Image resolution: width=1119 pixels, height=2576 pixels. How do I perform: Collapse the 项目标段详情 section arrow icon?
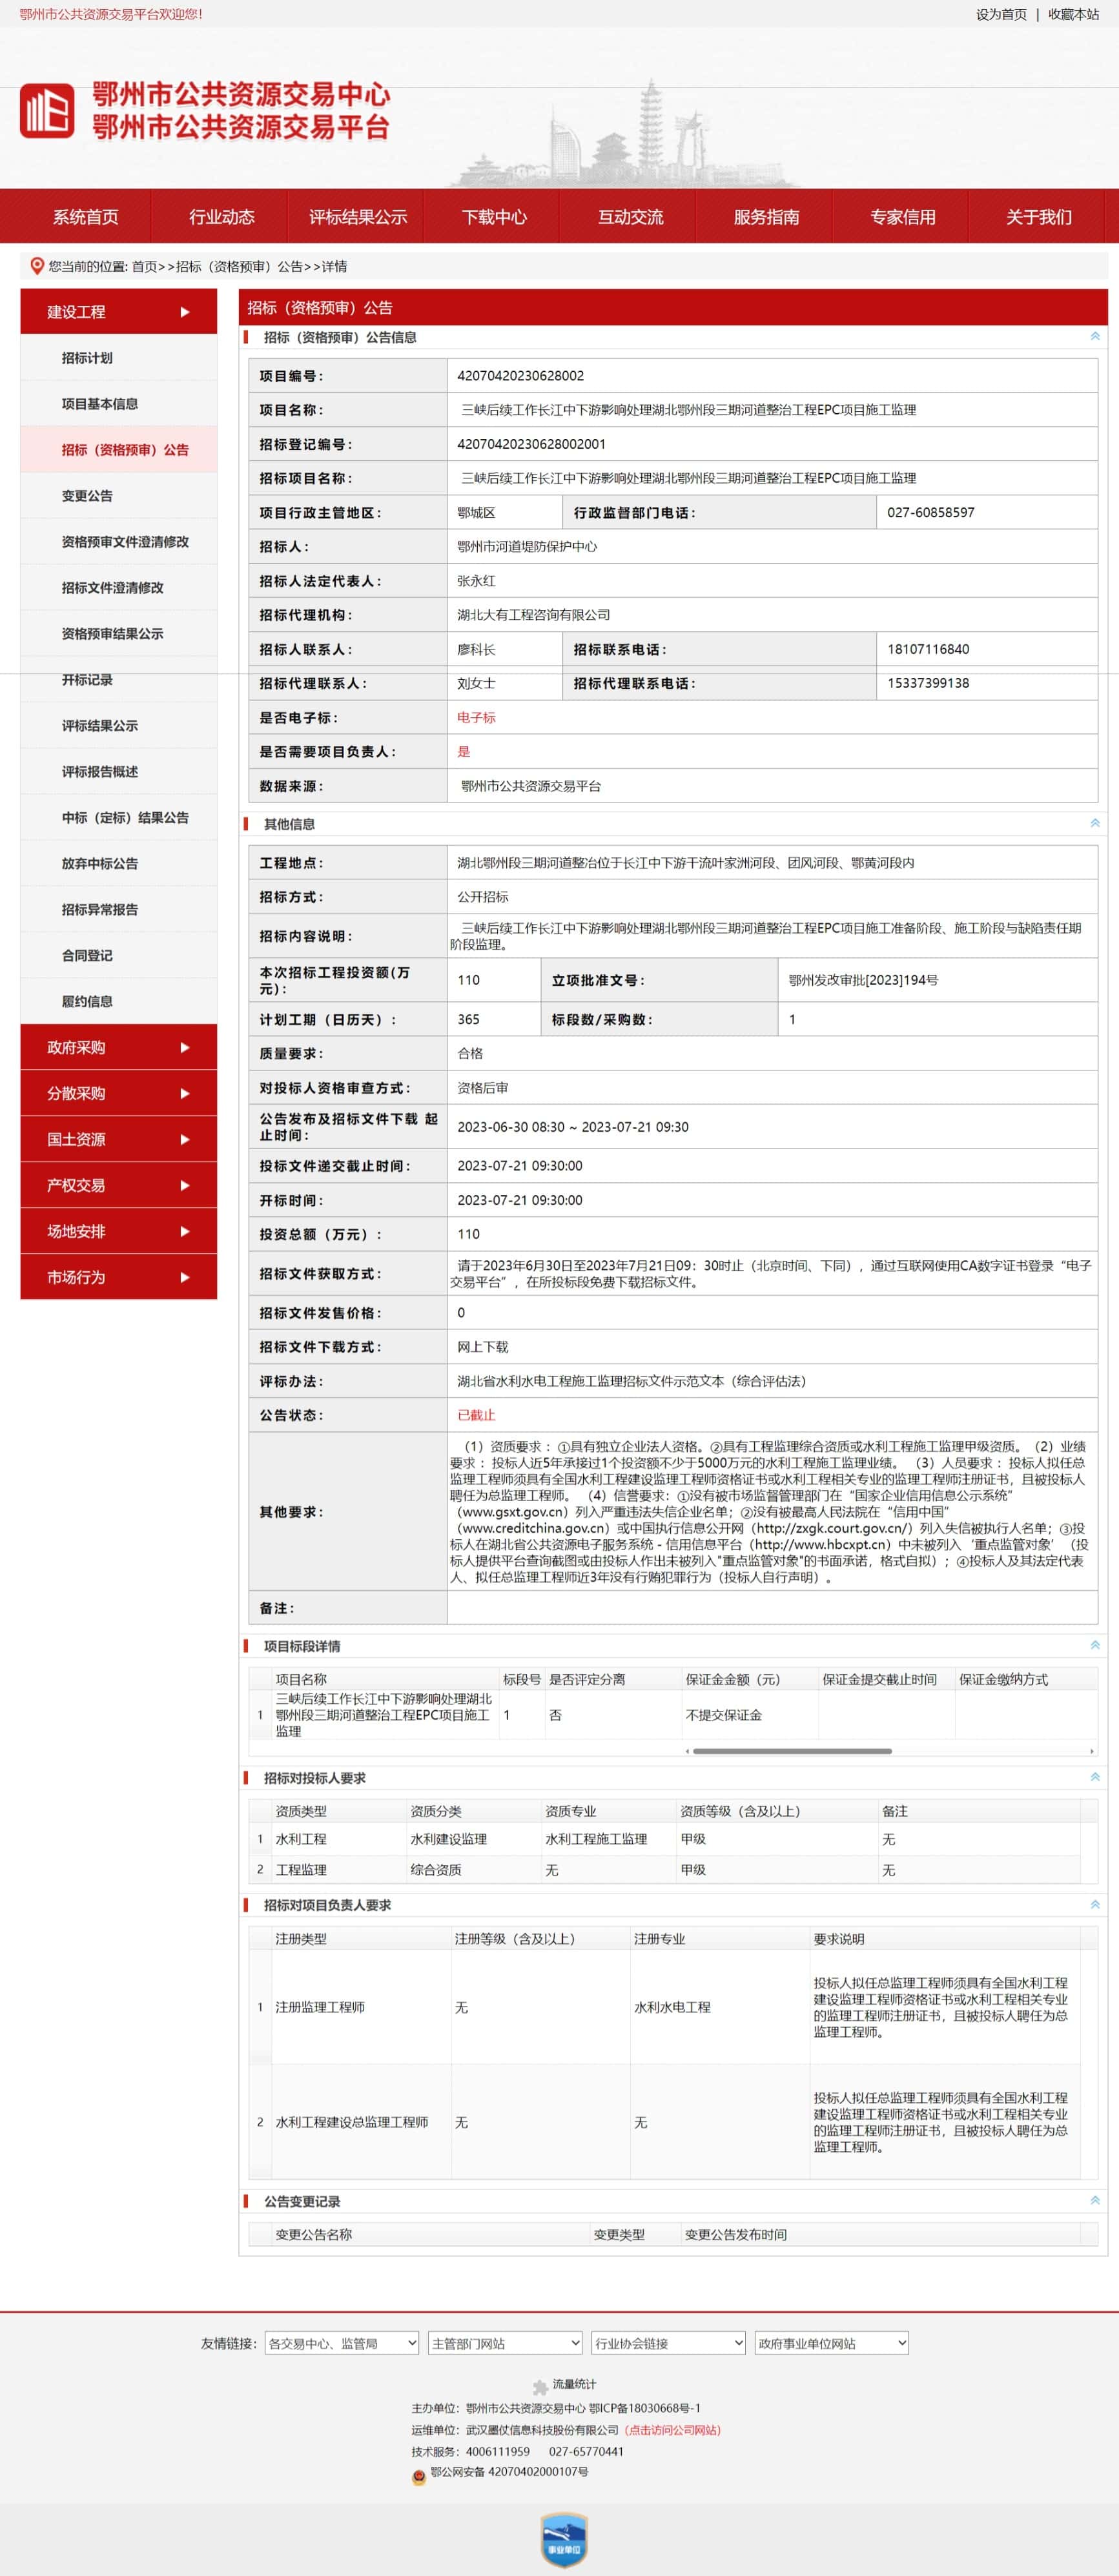click(1094, 1645)
